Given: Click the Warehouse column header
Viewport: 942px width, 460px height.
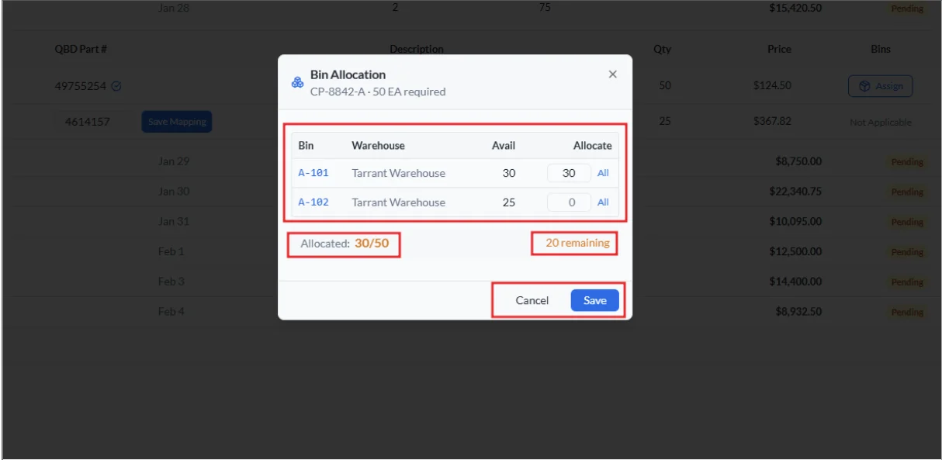Looking at the screenshot, I should 378,145.
